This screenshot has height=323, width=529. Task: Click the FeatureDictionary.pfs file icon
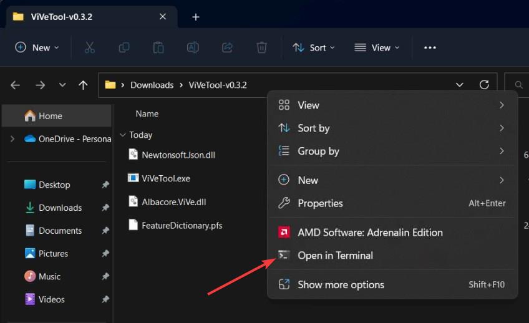click(x=133, y=224)
